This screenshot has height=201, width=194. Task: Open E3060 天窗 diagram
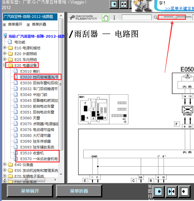click(x=30, y=118)
